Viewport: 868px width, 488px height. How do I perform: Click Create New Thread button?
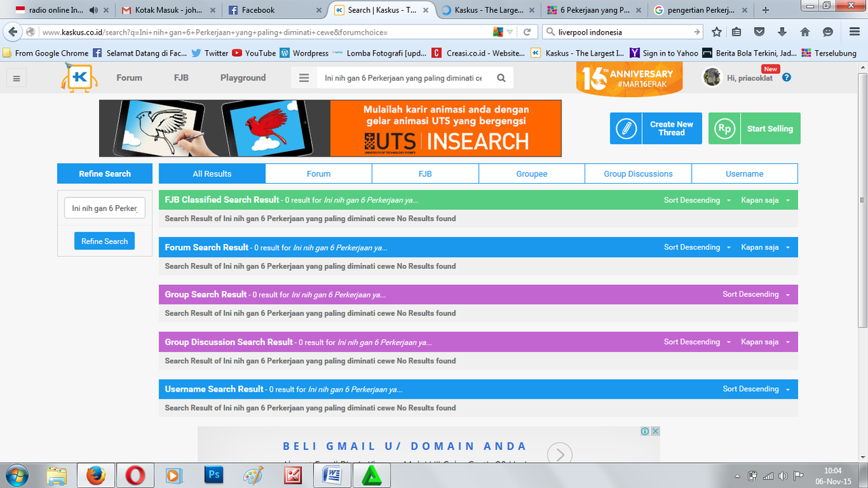[656, 128]
